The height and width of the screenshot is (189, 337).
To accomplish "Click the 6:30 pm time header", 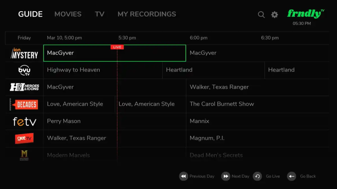I will 270,38.
